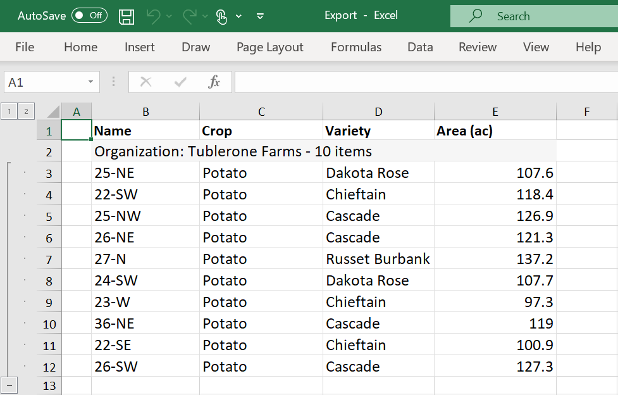Click the Touch/Mouse Mode icon
The width and height of the screenshot is (618, 395).
[221, 16]
